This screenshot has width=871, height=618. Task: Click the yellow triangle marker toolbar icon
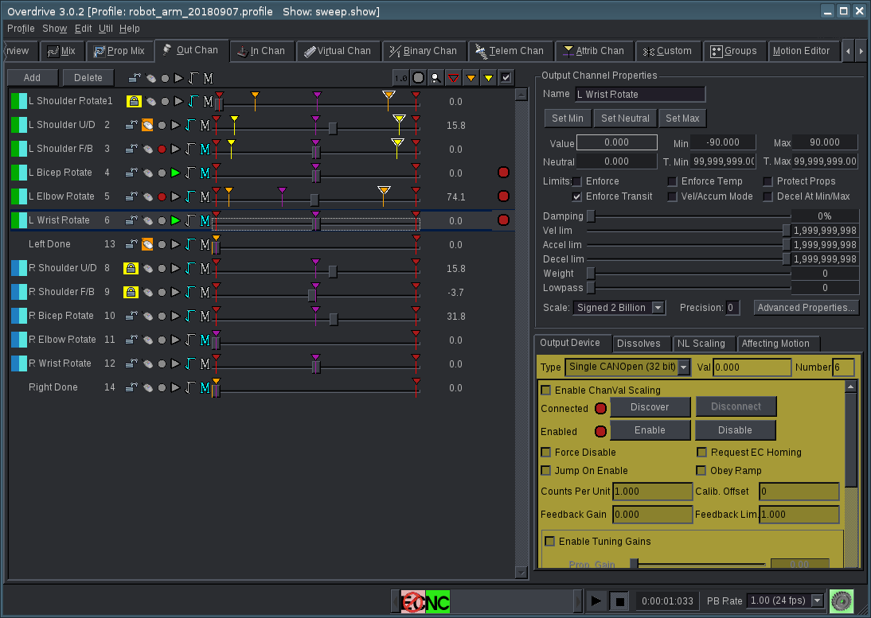point(488,78)
